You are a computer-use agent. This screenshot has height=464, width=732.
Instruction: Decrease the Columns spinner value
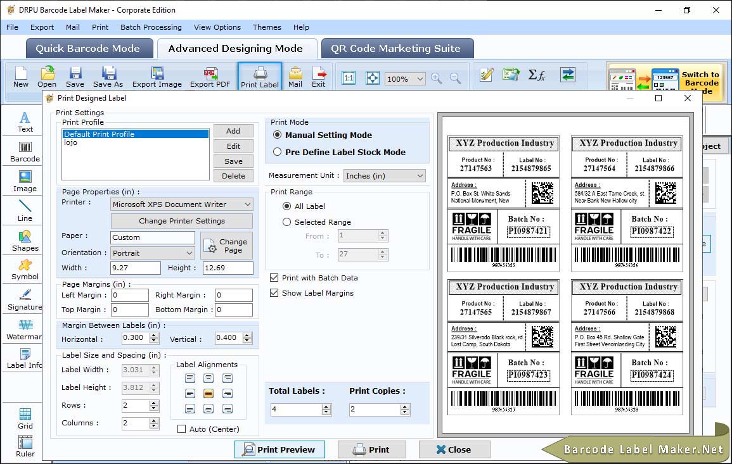coord(154,426)
